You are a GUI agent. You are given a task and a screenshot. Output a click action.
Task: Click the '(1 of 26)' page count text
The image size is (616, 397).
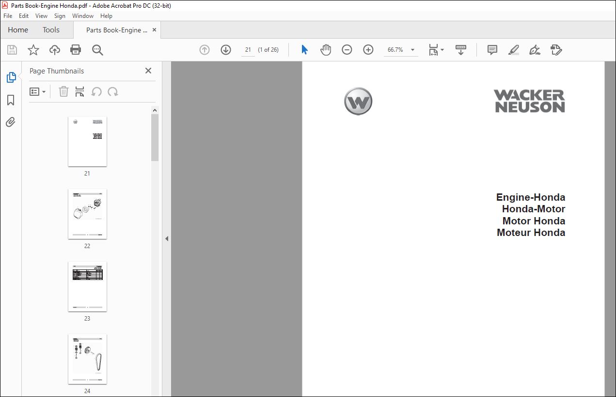268,50
